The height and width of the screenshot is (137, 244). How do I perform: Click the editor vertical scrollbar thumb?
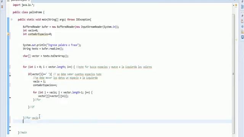(233, 74)
